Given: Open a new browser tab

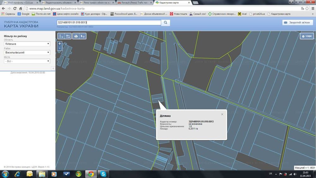Looking at the screenshot, I should pyautogui.click(x=195, y=3).
